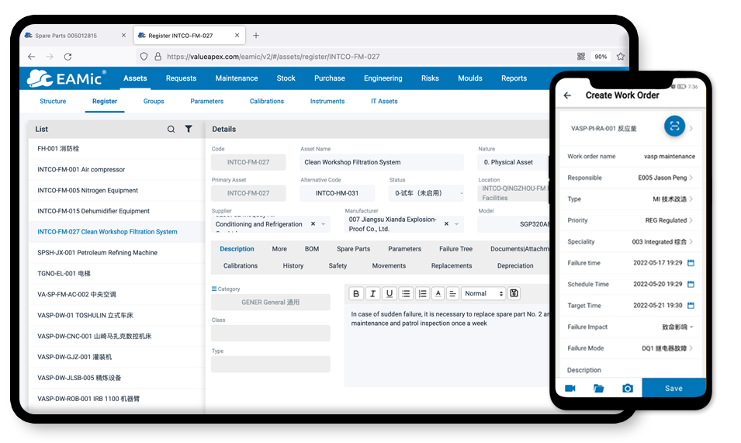This screenshot has height=443, width=741.
Task: Expand the Failure Impact dropdown on phone
Action: (x=692, y=327)
